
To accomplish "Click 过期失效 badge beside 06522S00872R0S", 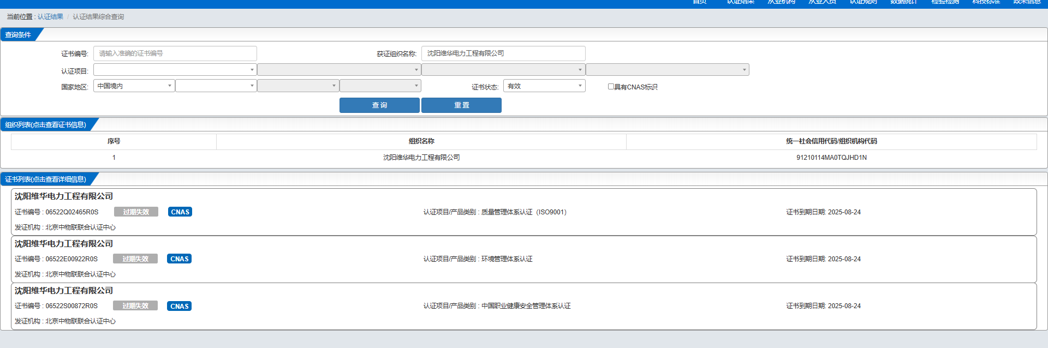I will pyautogui.click(x=135, y=305).
